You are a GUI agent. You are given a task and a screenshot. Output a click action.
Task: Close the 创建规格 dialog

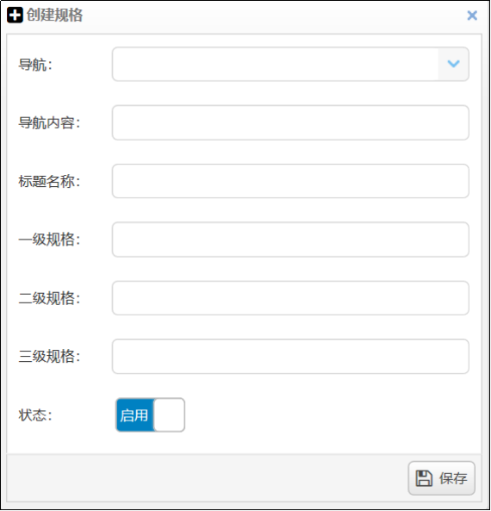click(x=472, y=16)
